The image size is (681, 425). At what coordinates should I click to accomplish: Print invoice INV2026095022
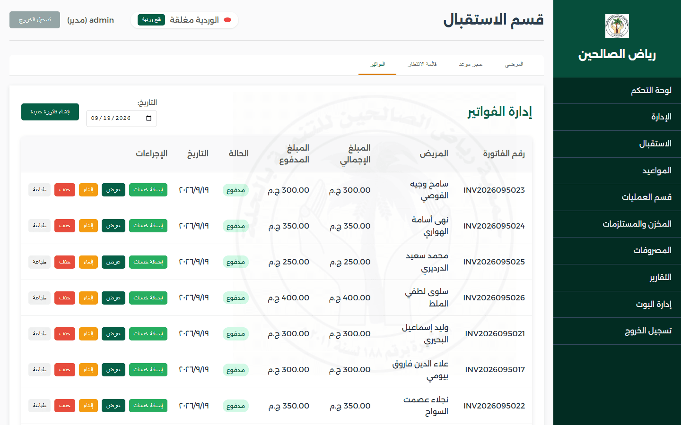click(40, 406)
